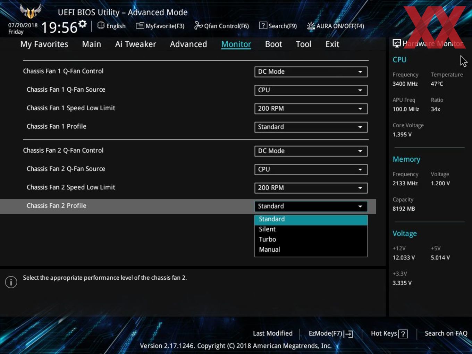
Task: Open Chassis Fan 1 Speed Low Limit dropdown
Action: click(x=311, y=109)
